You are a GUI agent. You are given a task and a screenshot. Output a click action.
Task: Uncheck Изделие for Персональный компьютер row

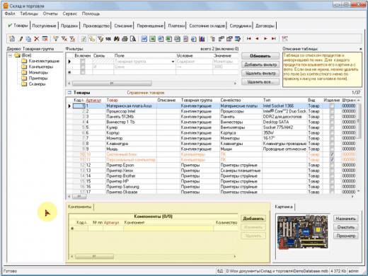click(332, 160)
